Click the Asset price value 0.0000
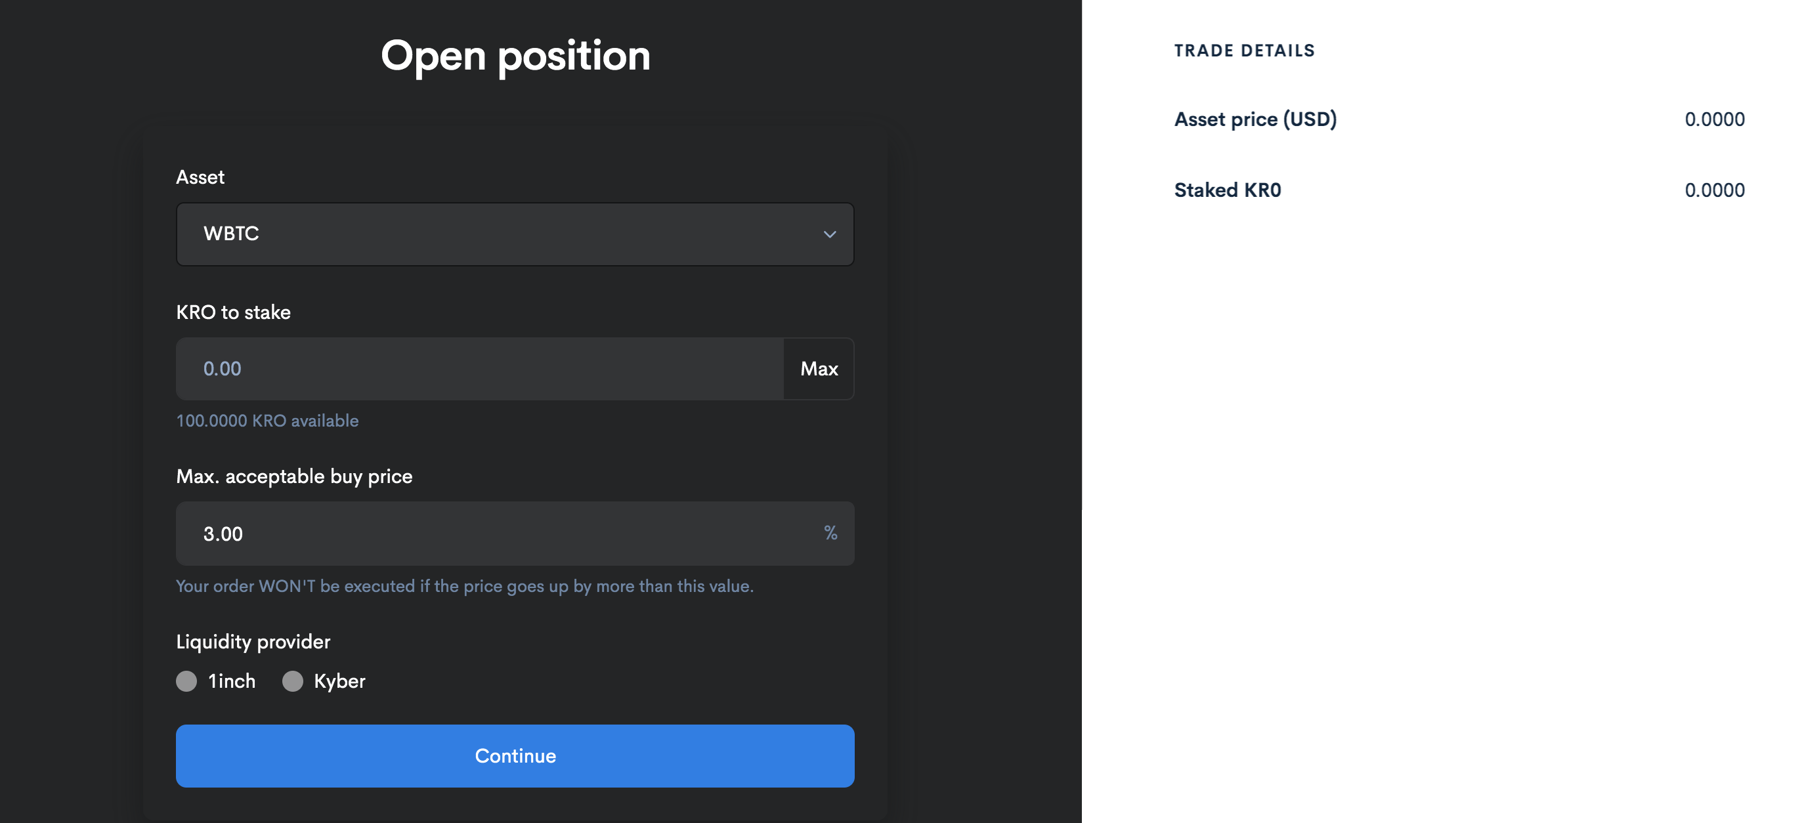The height and width of the screenshot is (823, 1804). (1714, 119)
